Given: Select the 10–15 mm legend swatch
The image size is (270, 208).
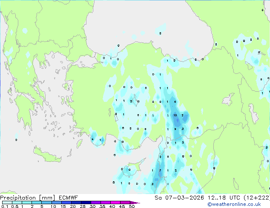Looking at the screenshot, I should [x=56, y=202].
